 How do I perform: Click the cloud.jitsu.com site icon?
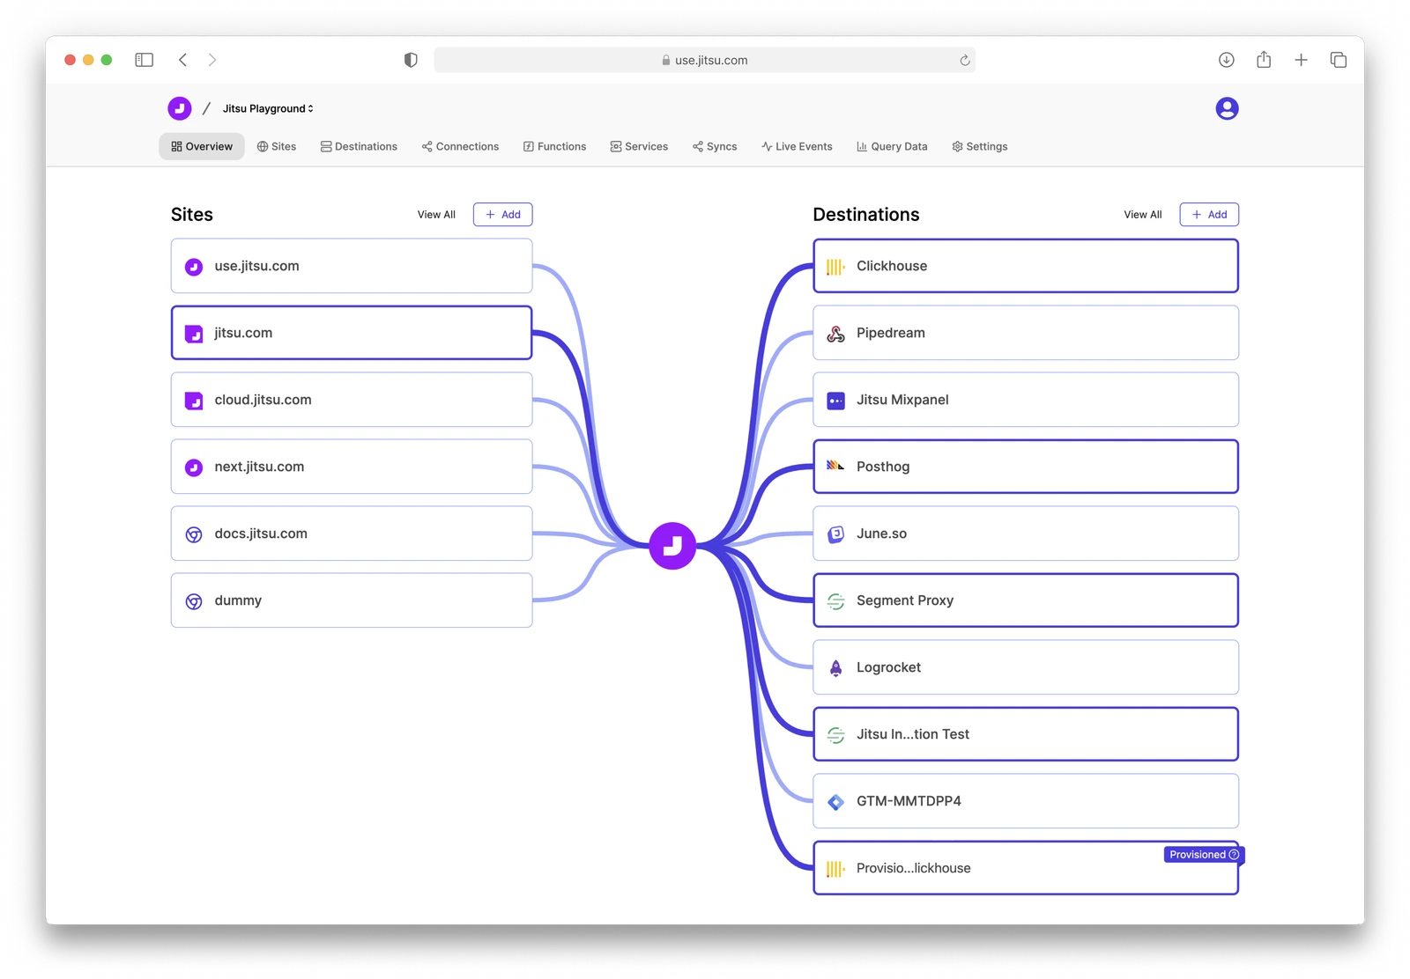click(x=194, y=401)
